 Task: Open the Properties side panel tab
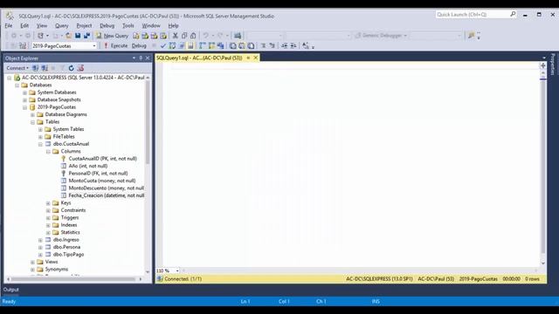coord(553,65)
